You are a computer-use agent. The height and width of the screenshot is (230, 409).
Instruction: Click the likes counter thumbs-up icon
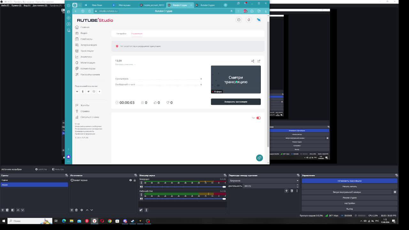pyautogui.click(x=155, y=103)
